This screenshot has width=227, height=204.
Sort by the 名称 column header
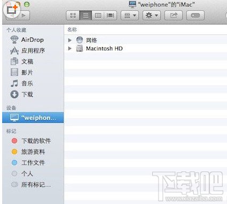(72, 29)
